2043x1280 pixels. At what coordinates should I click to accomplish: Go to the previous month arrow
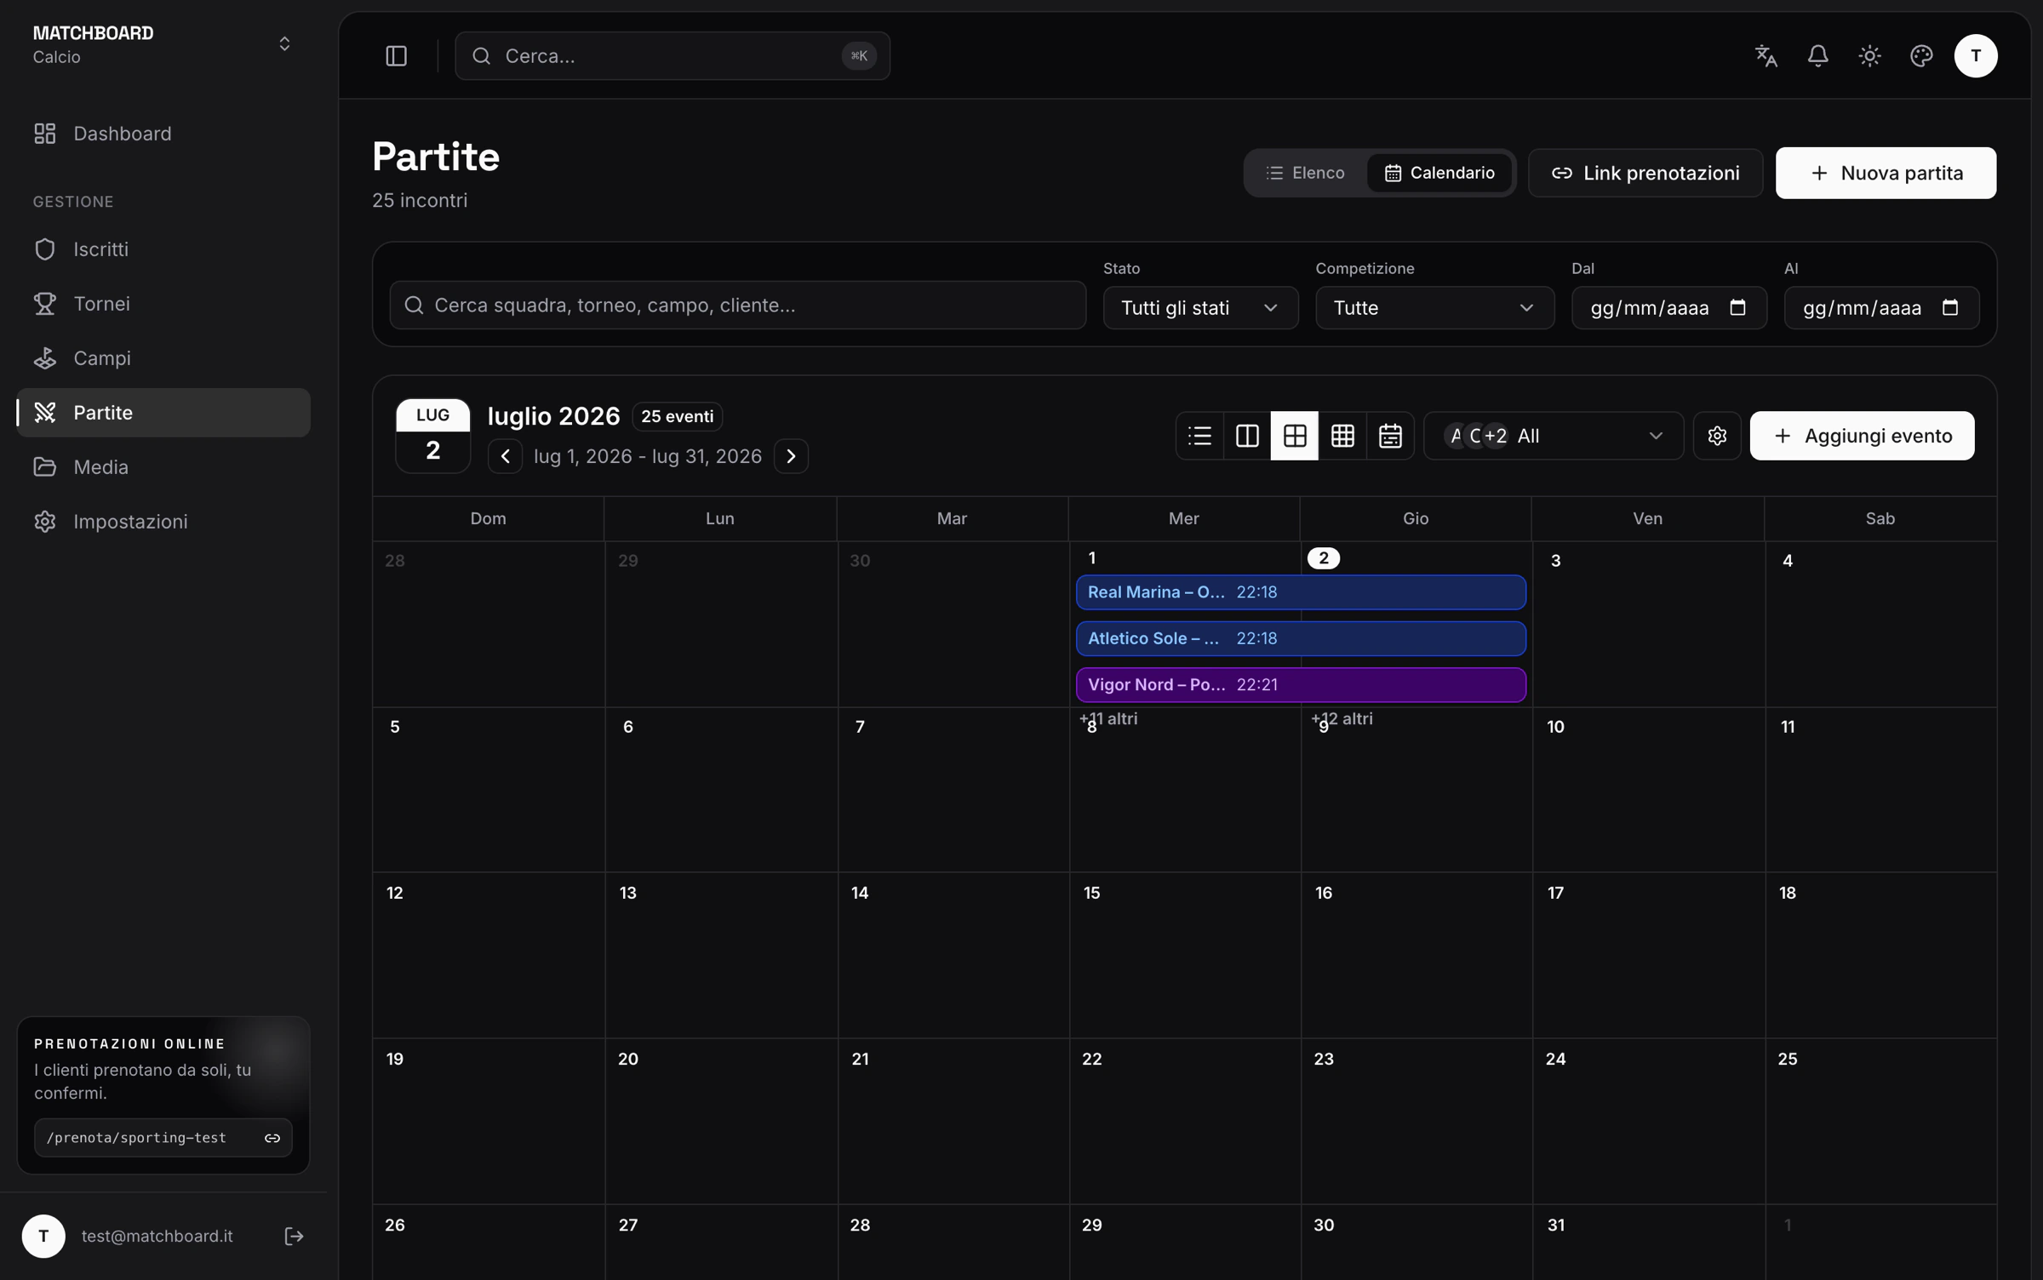click(x=505, y=456)
